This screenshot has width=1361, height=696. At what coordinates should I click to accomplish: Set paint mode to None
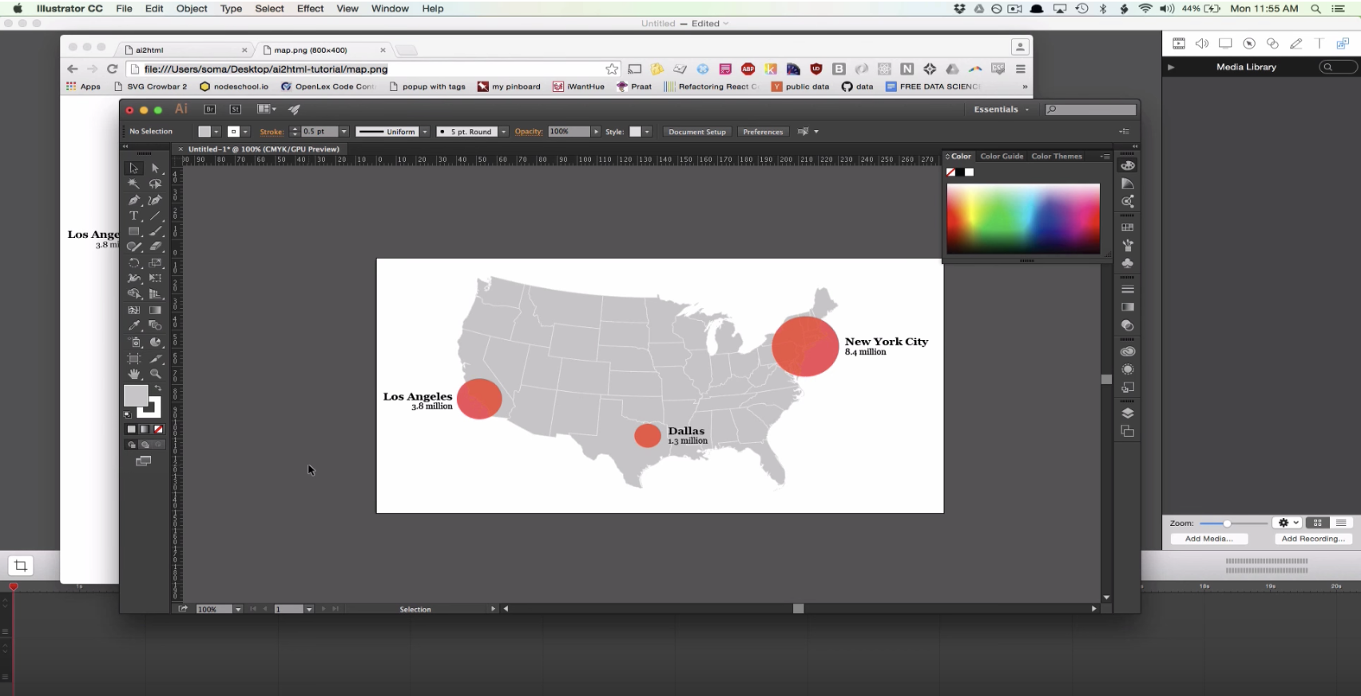pyautogui.click(x=158, y=429)
